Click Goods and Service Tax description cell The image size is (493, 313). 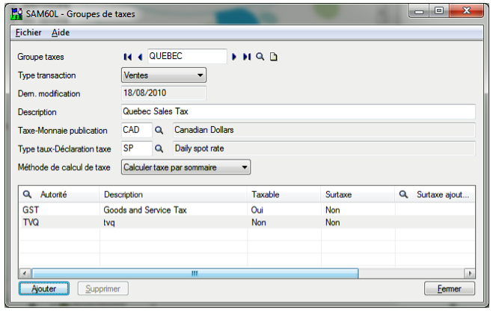click(174, 210)
